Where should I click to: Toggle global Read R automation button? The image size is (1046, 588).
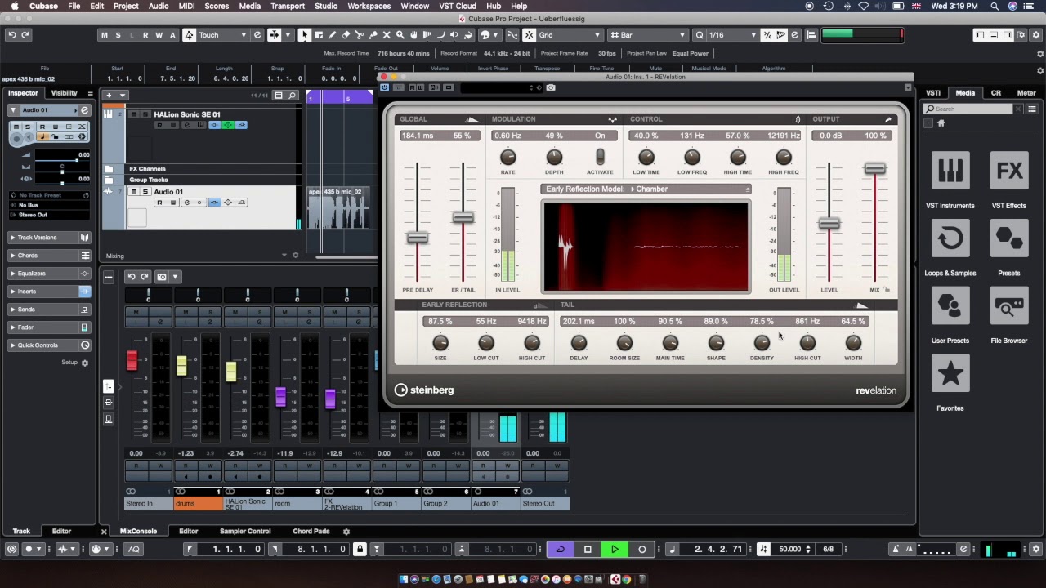[x=145, y=35]
